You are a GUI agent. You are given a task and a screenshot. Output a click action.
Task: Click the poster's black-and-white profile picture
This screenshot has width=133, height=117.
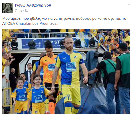8,8
